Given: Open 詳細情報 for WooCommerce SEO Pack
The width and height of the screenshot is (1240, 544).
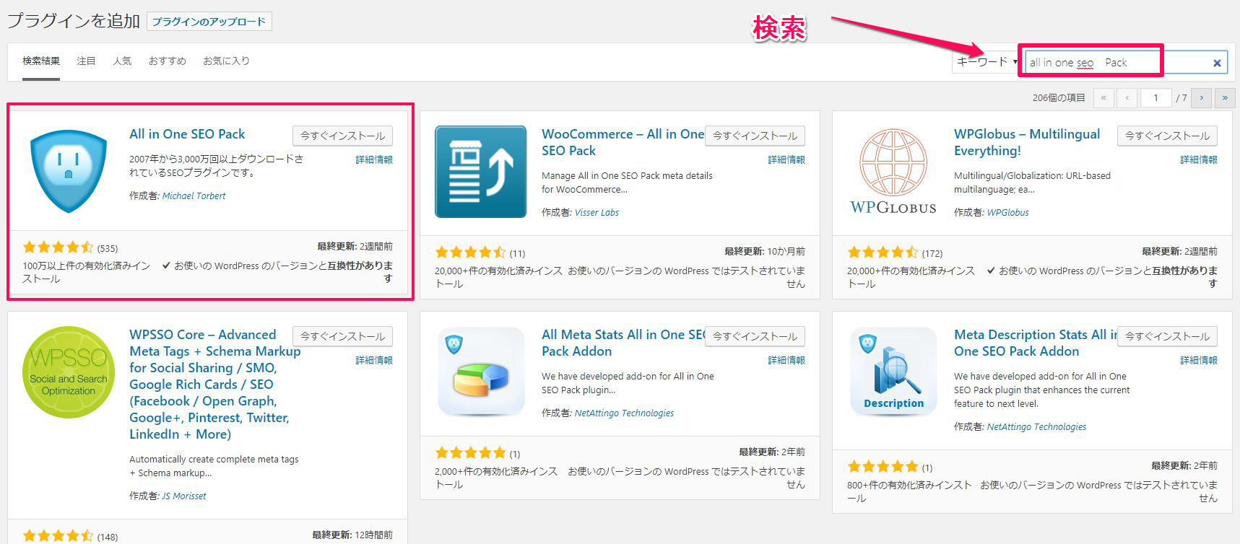Looking at the screenshot, I should (786, 159).
